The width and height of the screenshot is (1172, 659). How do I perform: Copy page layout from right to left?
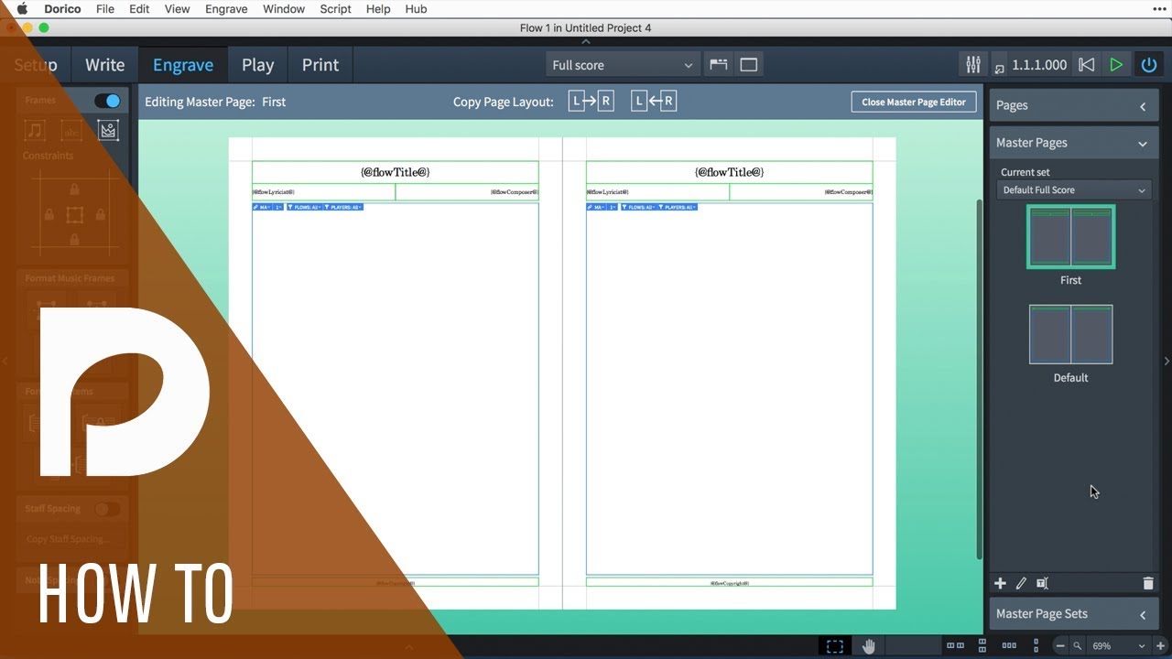(654, 102)
